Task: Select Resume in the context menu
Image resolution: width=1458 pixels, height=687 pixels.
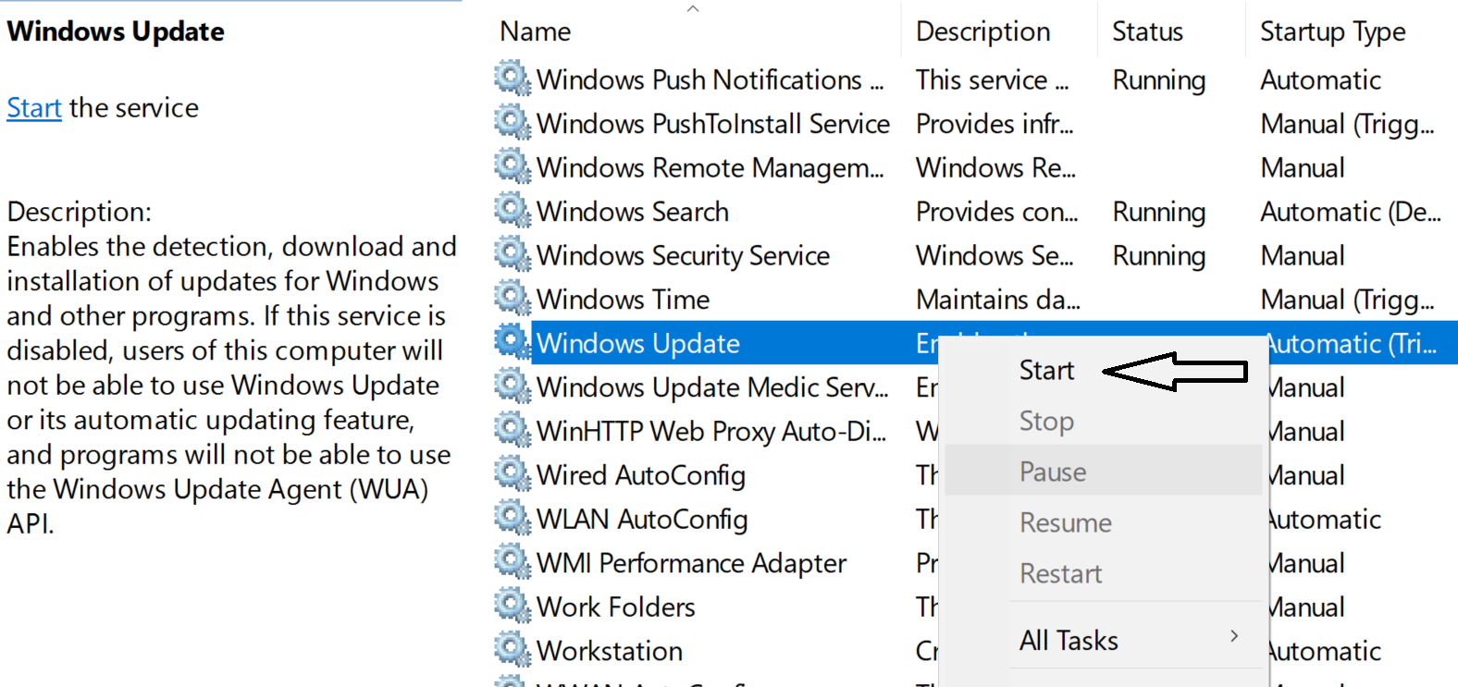Action: coord(1066,522)
